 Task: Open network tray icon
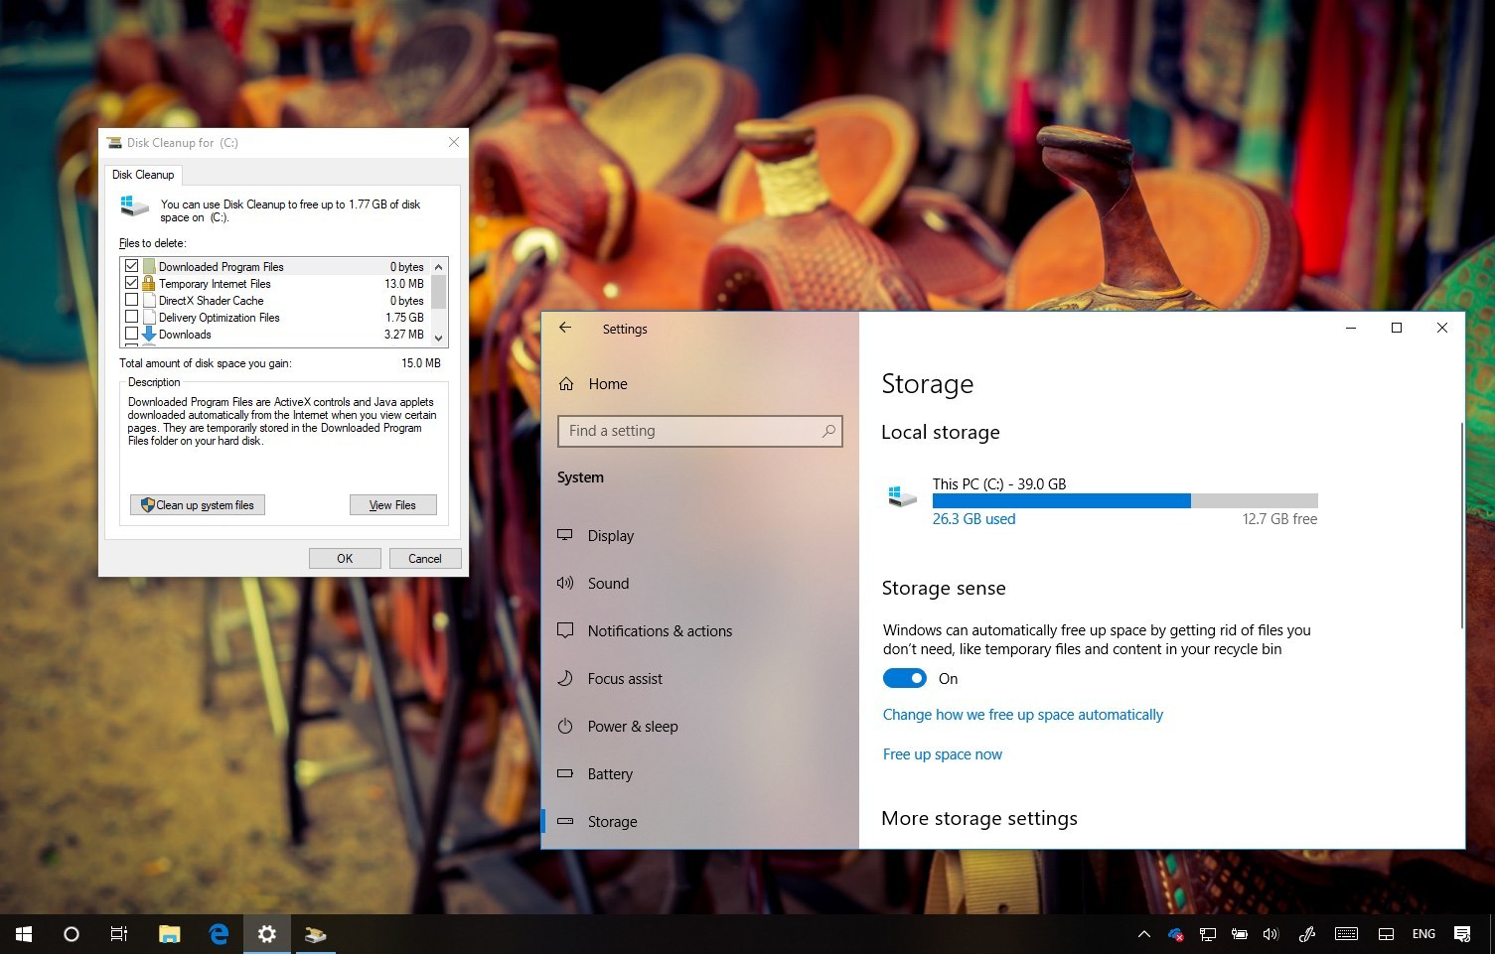pyautogui.click(x=1208, y=934)
